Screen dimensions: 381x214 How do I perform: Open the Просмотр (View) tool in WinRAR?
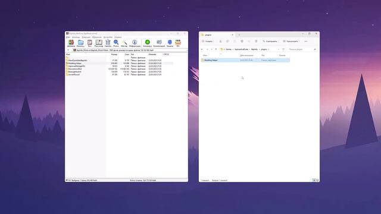point(99,43)
